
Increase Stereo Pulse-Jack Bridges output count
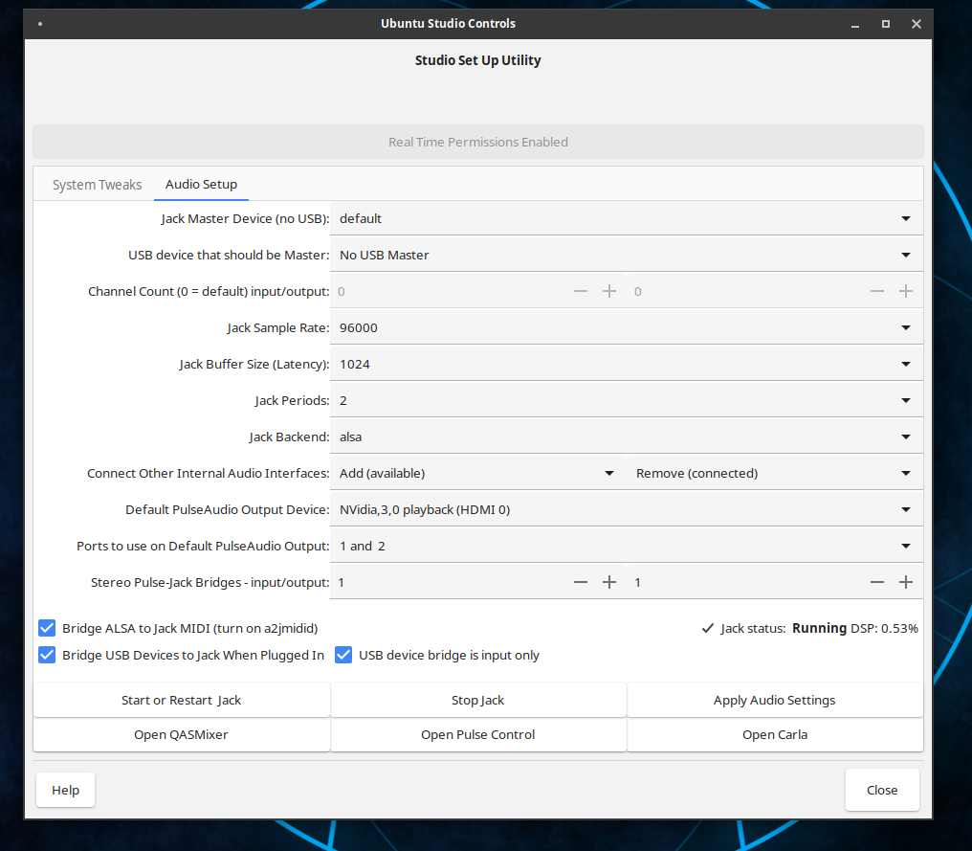pyautogui.click(x=906, y=582)
